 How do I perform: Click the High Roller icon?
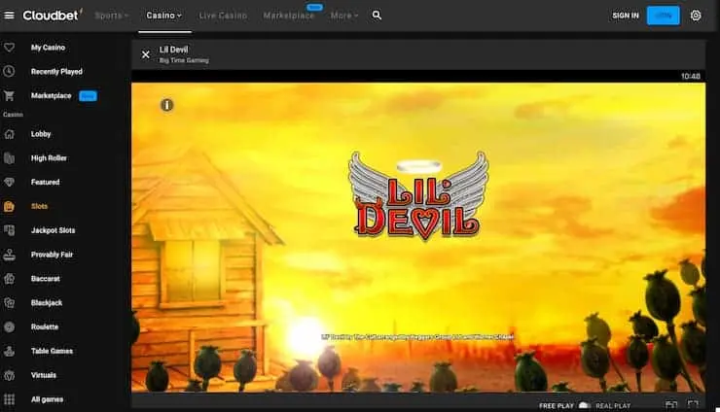point(9,158)
